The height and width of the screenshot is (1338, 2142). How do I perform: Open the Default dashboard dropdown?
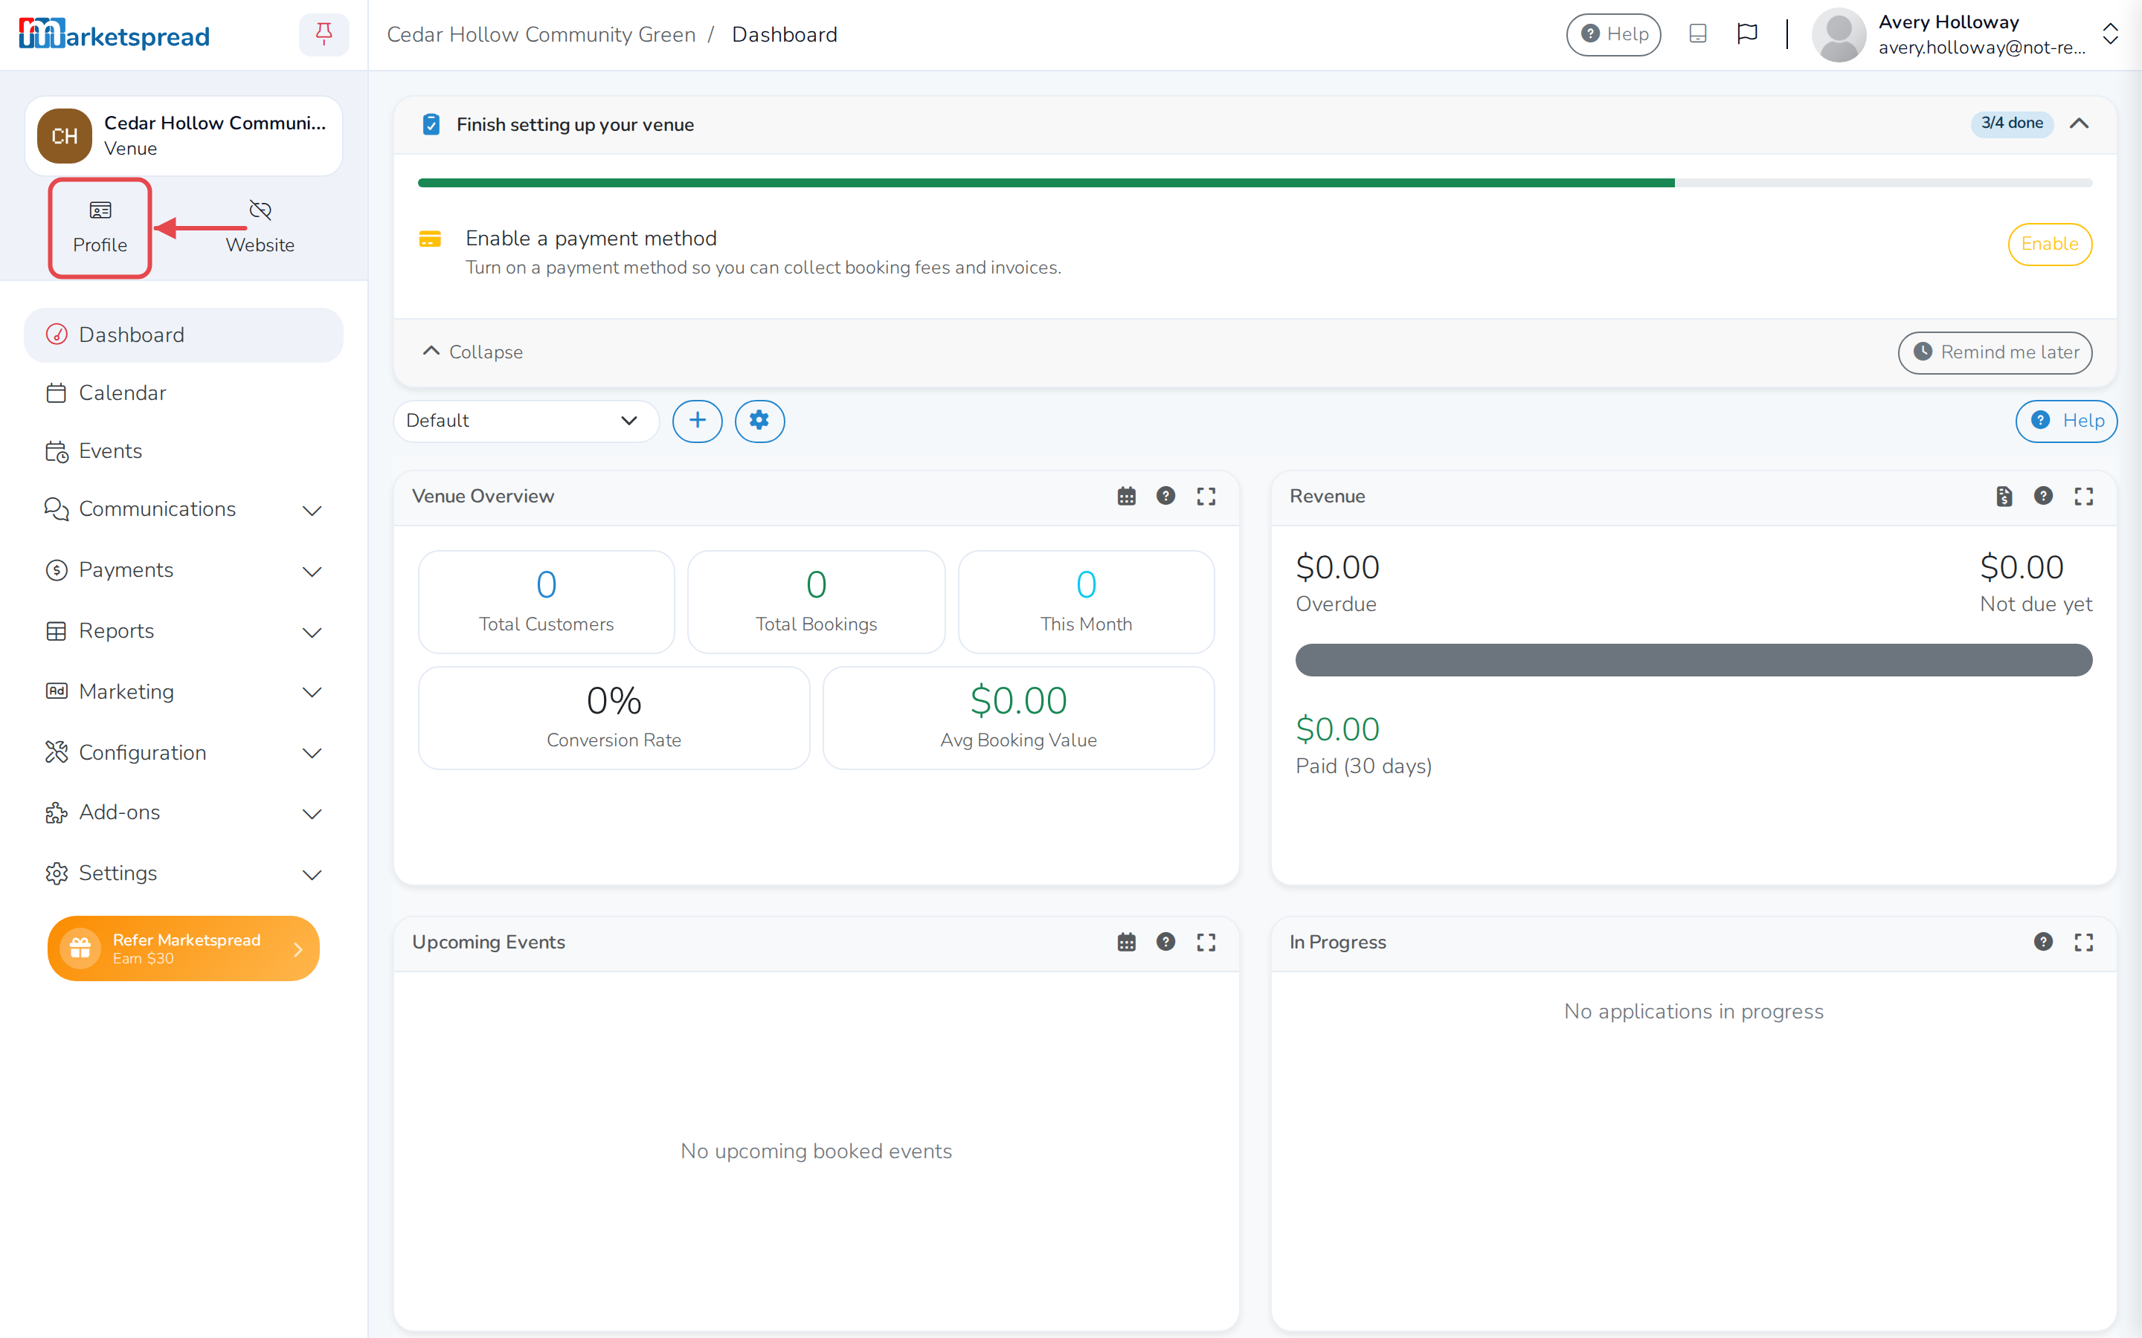point(526,420)
